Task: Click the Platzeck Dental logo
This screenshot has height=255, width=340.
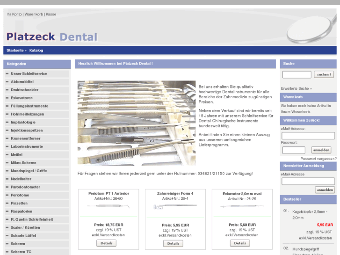Action: [52, 36]
